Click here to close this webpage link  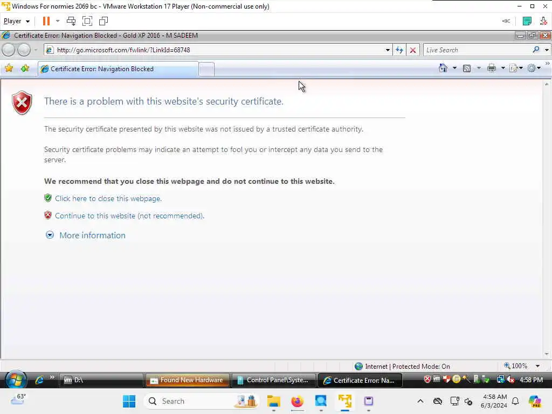click(x=108, y=198)
